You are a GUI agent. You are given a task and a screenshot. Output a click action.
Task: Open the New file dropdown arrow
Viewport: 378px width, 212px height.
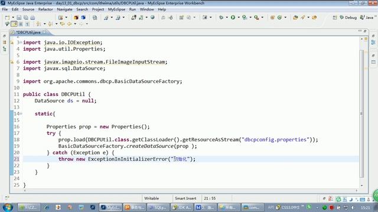point(13,18)
